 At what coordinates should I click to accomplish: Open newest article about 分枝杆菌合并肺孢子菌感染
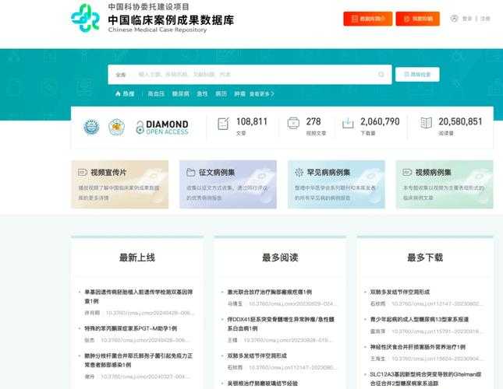click(139, 360)
